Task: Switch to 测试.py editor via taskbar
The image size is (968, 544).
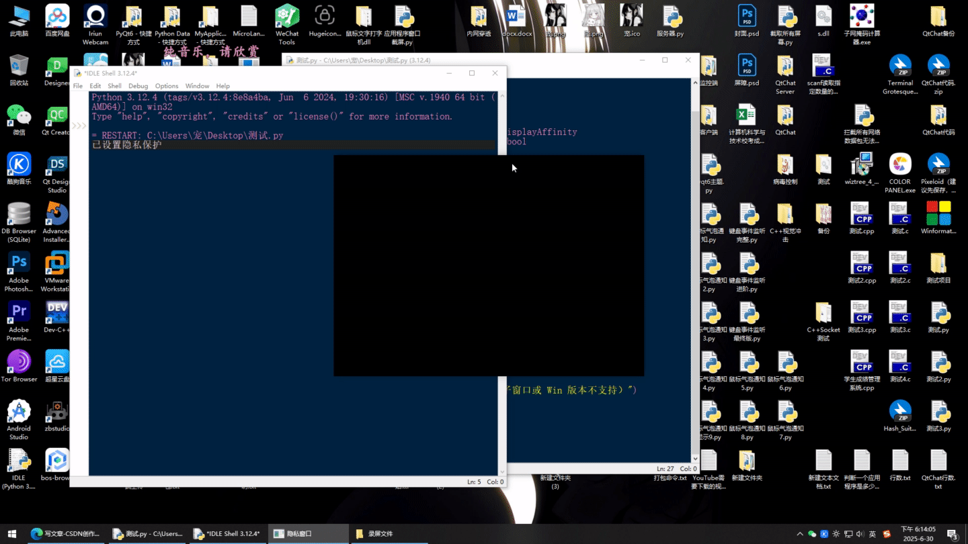Action: [147, 533]
